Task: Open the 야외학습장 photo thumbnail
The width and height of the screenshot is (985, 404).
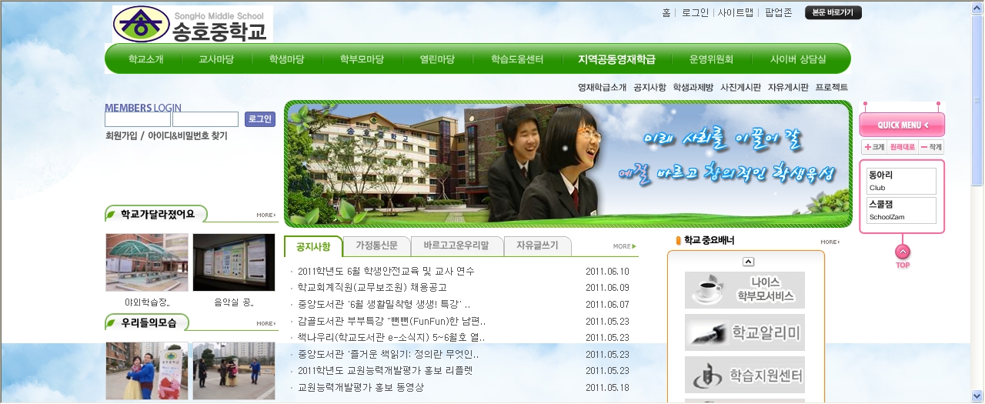Action: coord(146,262)
